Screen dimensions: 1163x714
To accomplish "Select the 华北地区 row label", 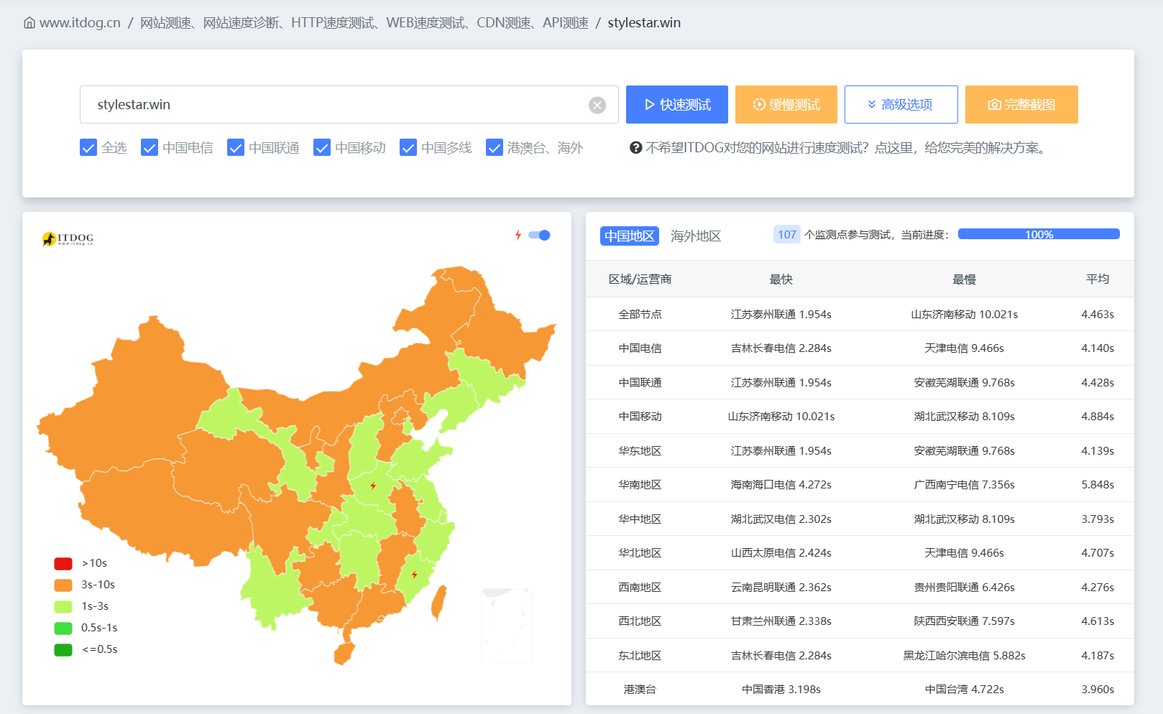I will 640,553.
